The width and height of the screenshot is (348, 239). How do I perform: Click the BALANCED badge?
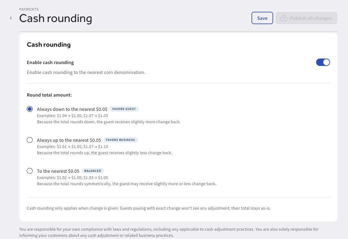92,171
